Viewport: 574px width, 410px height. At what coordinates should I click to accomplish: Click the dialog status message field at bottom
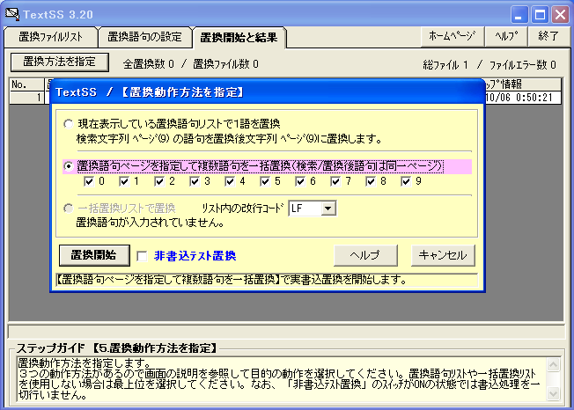[x=267, y=280]
